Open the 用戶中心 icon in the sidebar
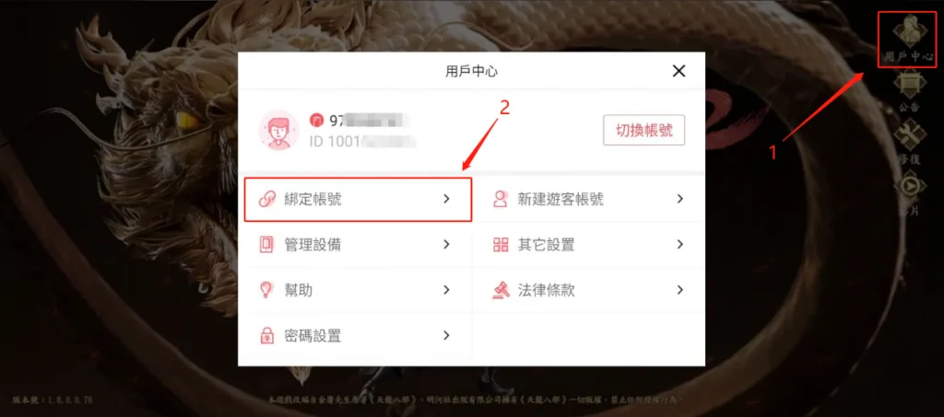The width and height of the screenshot is (944, 417). coord(909,39)
